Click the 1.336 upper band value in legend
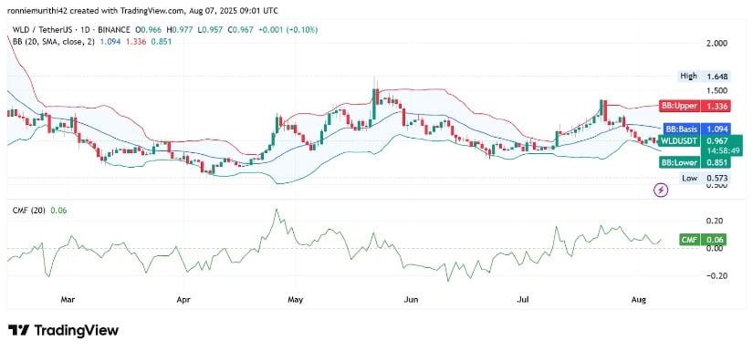The image size is (753, 351). pos(136,42)
